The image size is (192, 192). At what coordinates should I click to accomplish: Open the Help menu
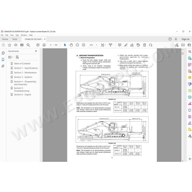pyautogui.click(x=31, y=35)
